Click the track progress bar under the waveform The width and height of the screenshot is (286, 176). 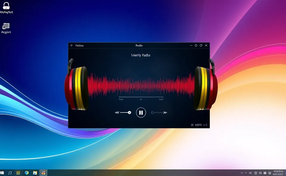(141, 98)
